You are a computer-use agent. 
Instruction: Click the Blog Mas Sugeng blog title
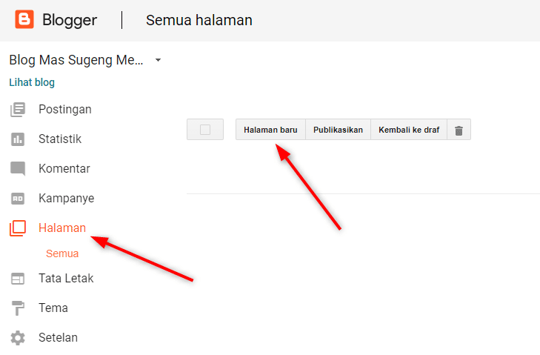click(x=76, y=60)
